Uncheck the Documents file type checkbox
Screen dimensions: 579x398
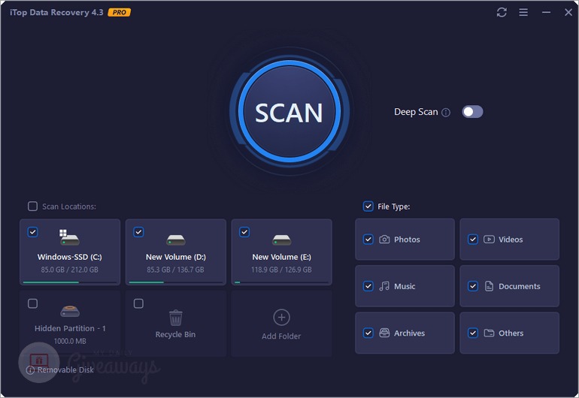473,286
